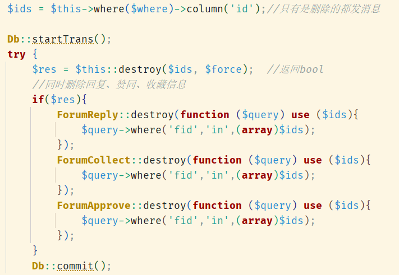Click the commit method name
The height and width of the screenshot is (275, 399).
point(75,266)
